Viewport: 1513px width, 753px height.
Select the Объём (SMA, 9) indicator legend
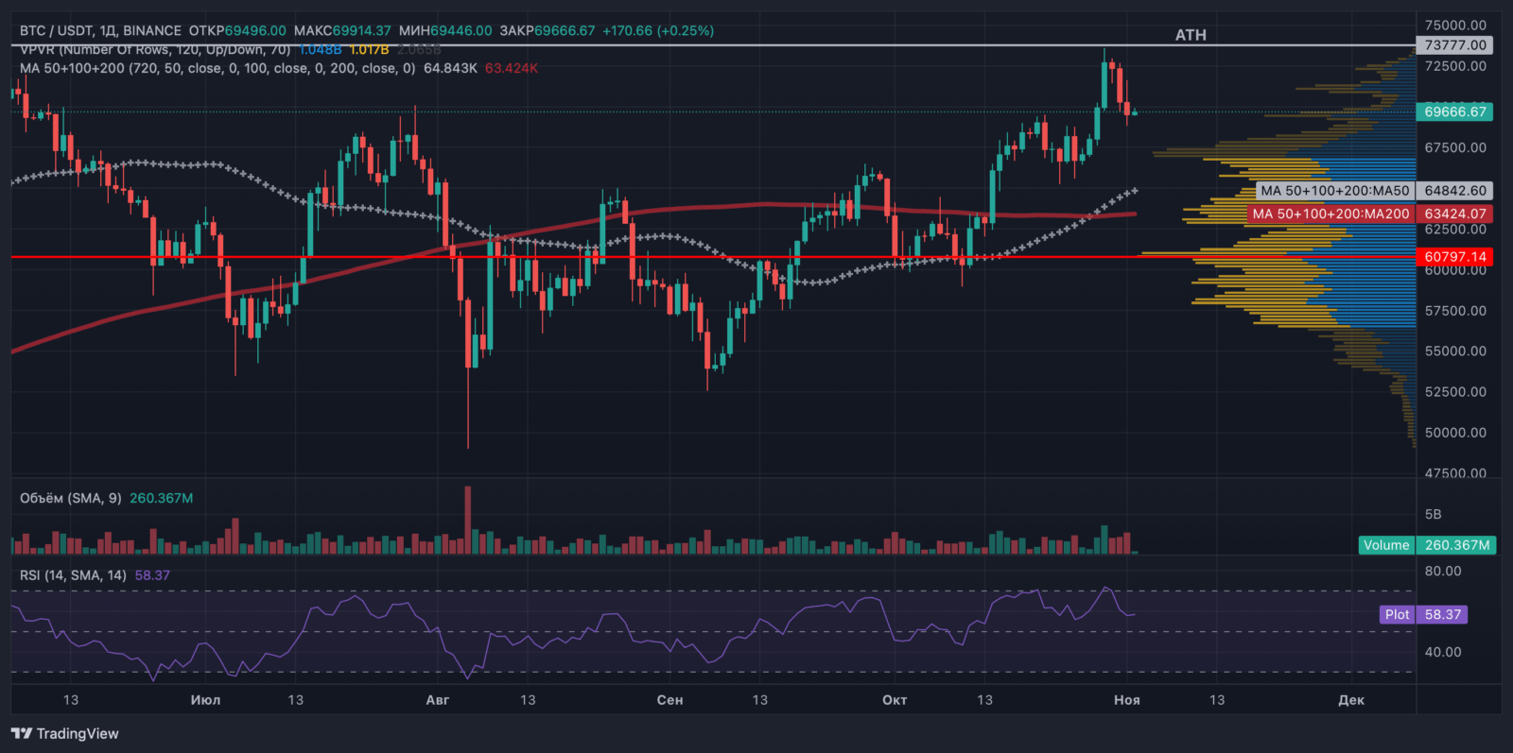pos(71,498)
